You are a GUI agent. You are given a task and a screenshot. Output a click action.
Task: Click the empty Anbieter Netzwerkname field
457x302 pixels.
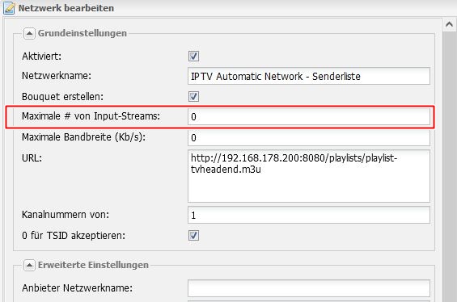[309, 288]
